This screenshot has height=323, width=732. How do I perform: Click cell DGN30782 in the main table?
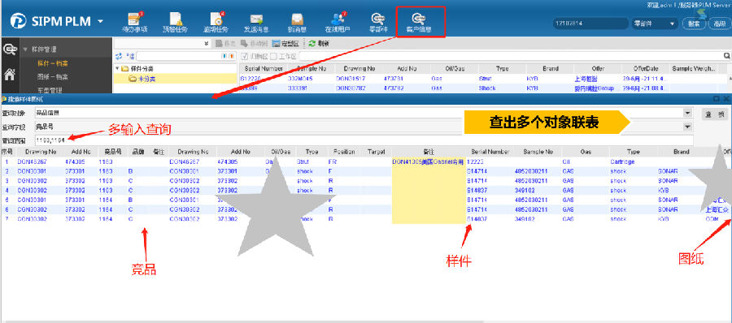350,88
